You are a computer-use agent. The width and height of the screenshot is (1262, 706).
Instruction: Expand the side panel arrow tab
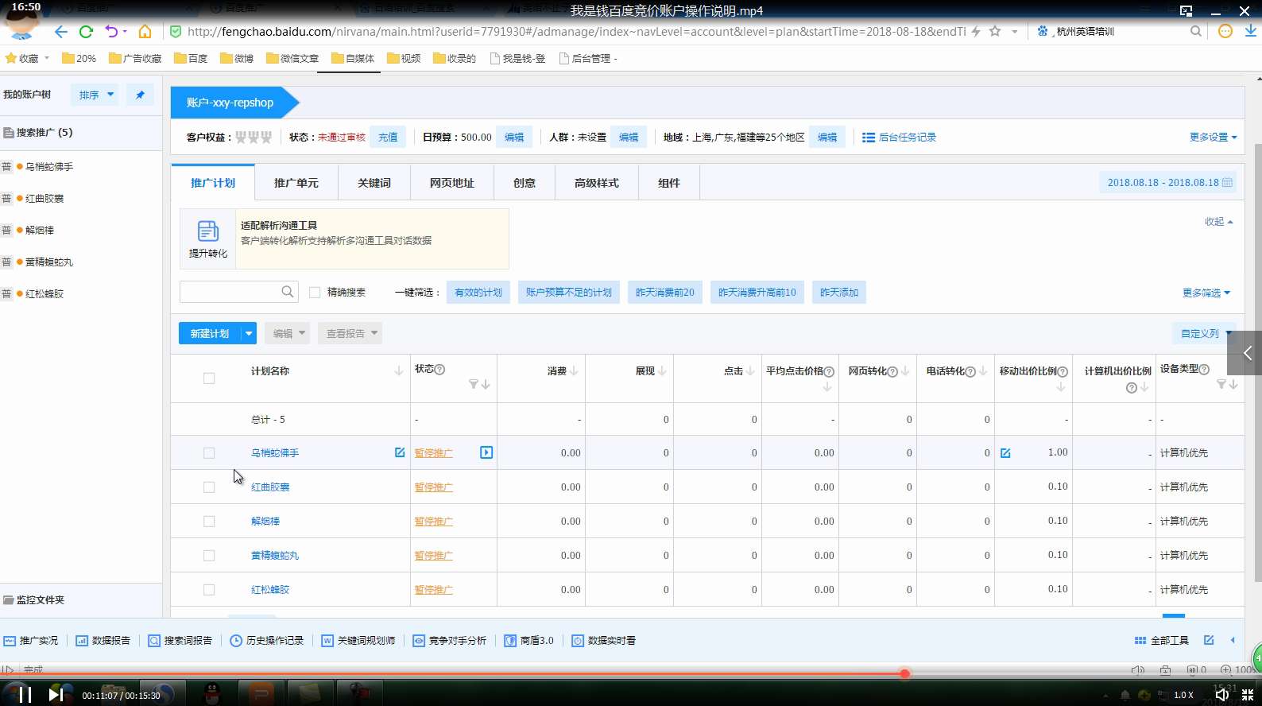[1245, 353]
